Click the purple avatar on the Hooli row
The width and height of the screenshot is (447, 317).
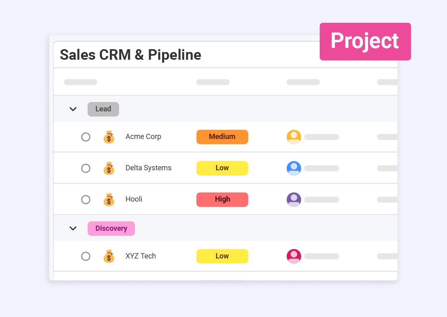tap(293, 200)
